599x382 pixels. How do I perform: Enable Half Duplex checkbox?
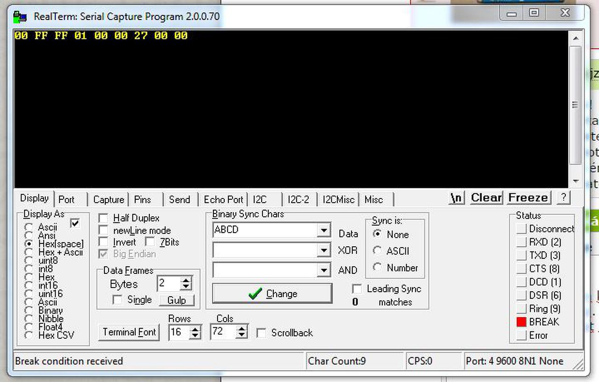104,218
